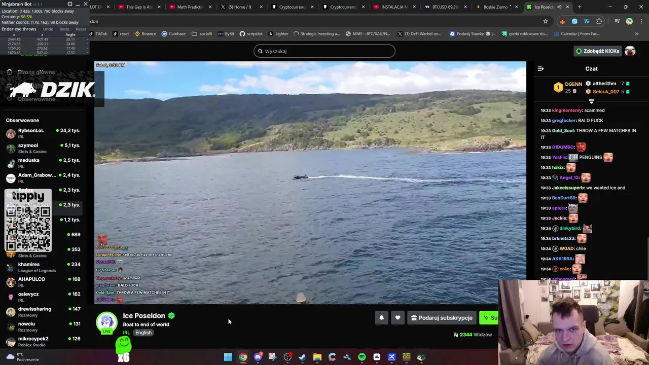Open Chrome media controls icon

(617, 21)
